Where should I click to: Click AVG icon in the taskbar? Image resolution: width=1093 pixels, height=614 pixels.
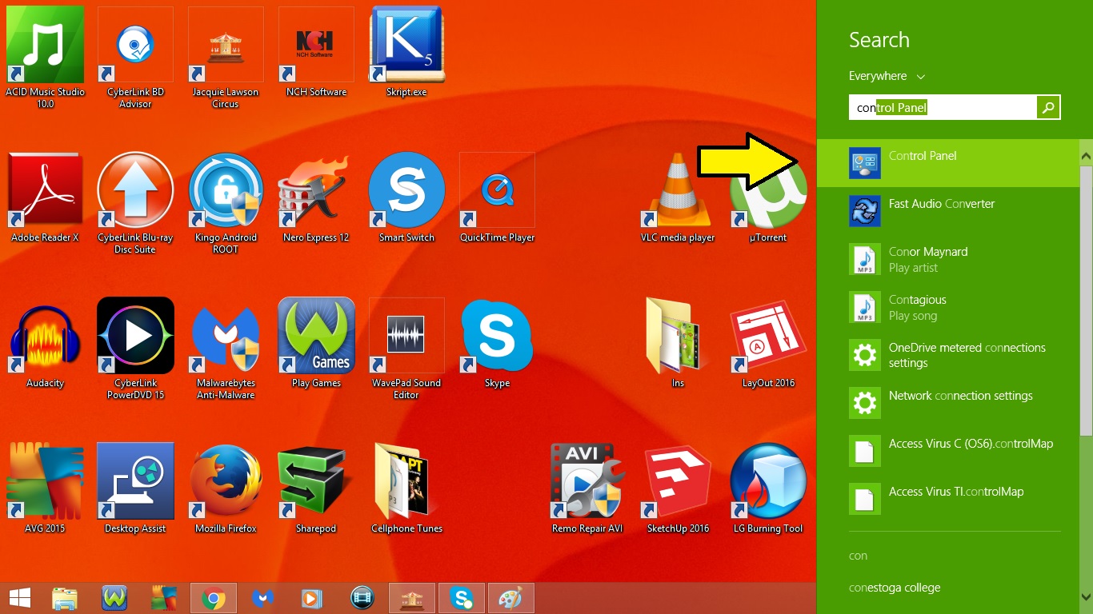pyautogui.click(x=164, y=598)
